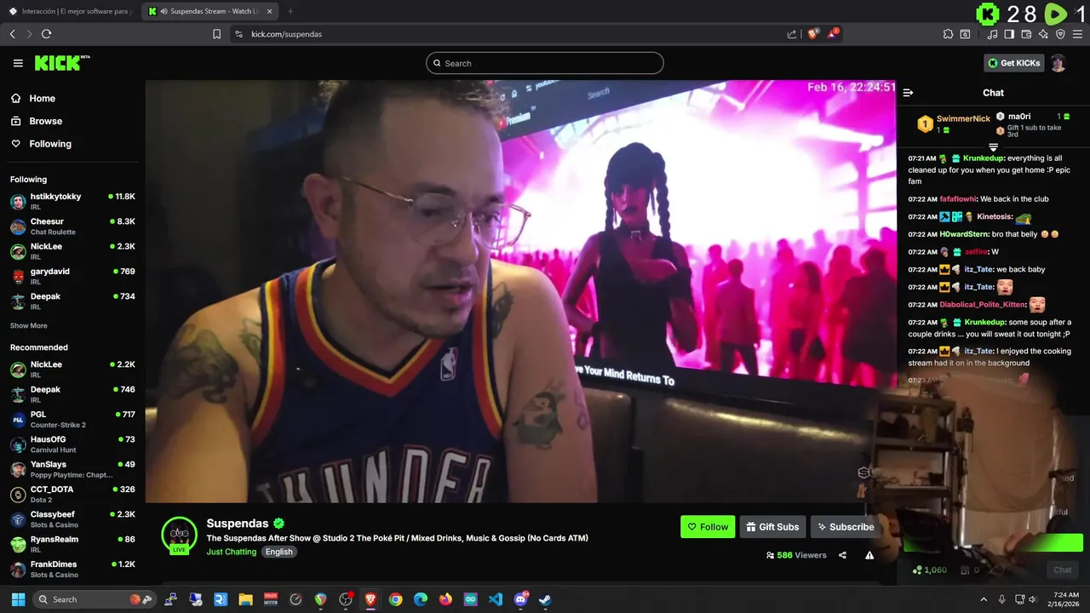Open RyansRealm IRL channel
Screen dimensions: 1090x613
pyautogui.click(x=72, y=544)
